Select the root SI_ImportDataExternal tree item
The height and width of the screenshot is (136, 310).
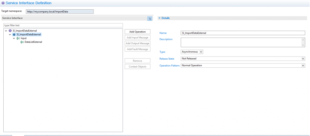25,31
